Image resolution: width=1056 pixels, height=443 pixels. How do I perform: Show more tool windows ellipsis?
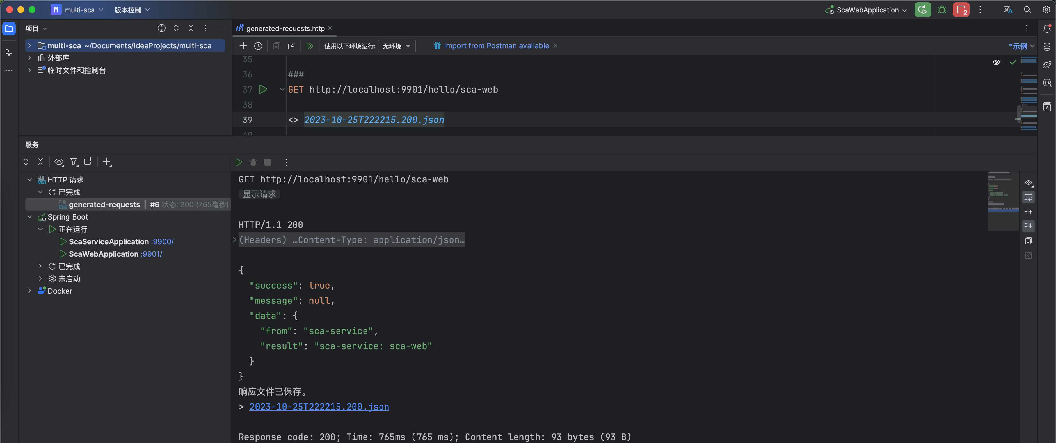point(9,70)
